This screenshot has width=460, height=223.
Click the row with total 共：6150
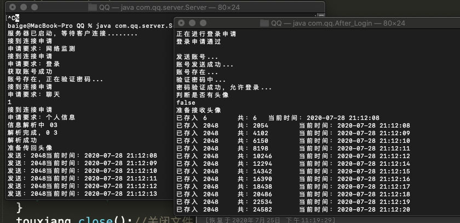click(x=293, y=141)
